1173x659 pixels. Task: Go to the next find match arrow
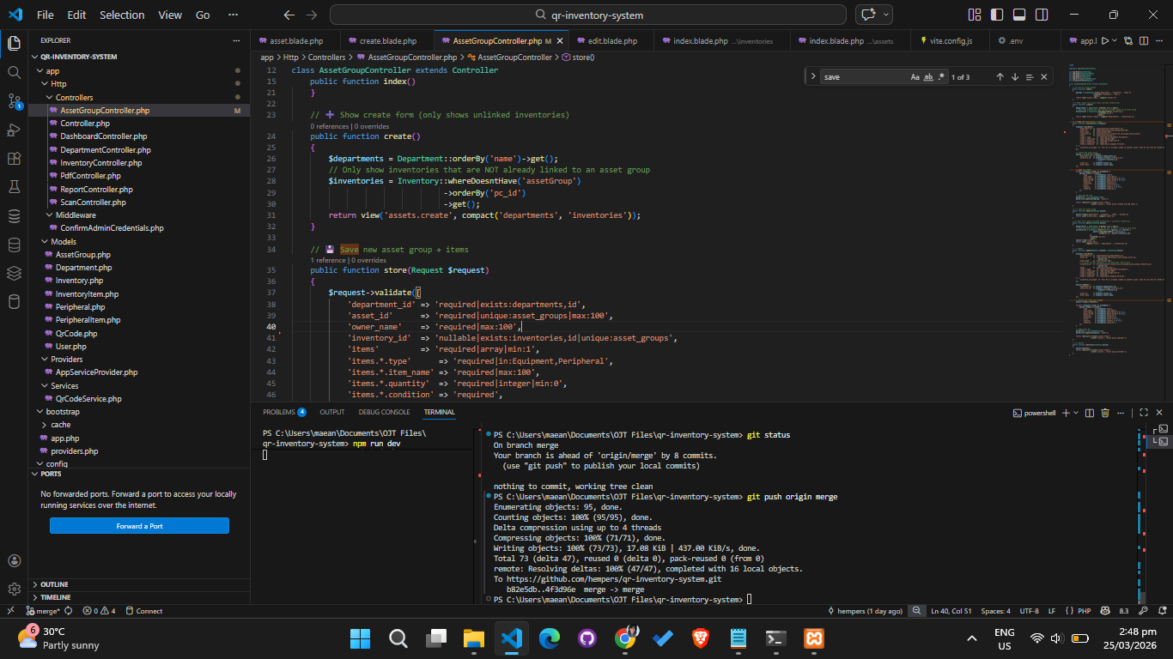click(x=1014, y=77)
